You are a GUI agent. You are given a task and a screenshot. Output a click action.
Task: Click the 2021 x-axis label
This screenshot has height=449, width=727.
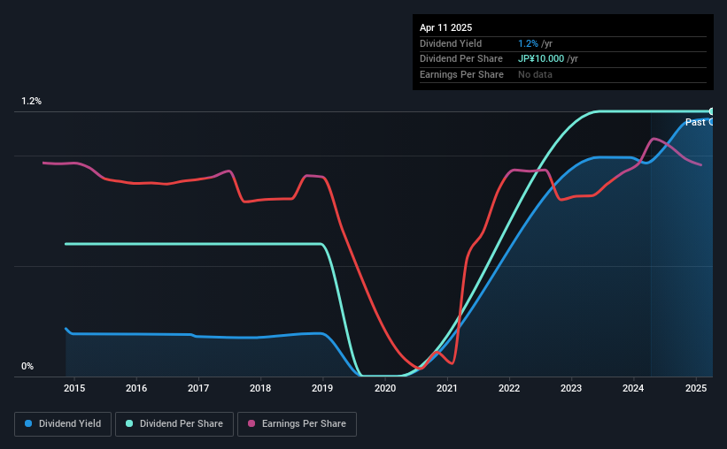447,388
